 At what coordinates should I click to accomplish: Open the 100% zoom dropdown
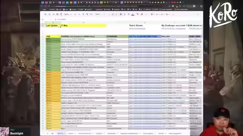click(x=68, y=14)
